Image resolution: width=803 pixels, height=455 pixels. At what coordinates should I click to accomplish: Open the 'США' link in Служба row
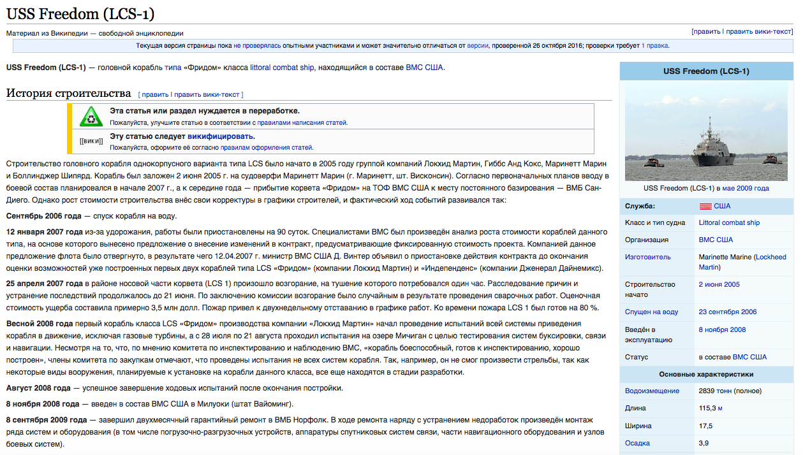point(722,206)
